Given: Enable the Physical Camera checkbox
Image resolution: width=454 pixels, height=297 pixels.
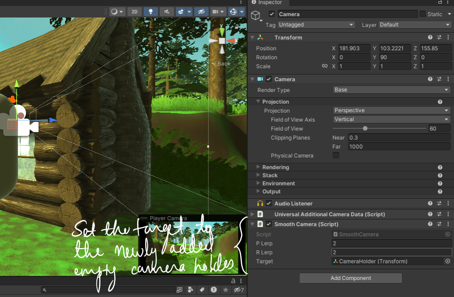Looking at the screenshot, I should pos(336,155).
